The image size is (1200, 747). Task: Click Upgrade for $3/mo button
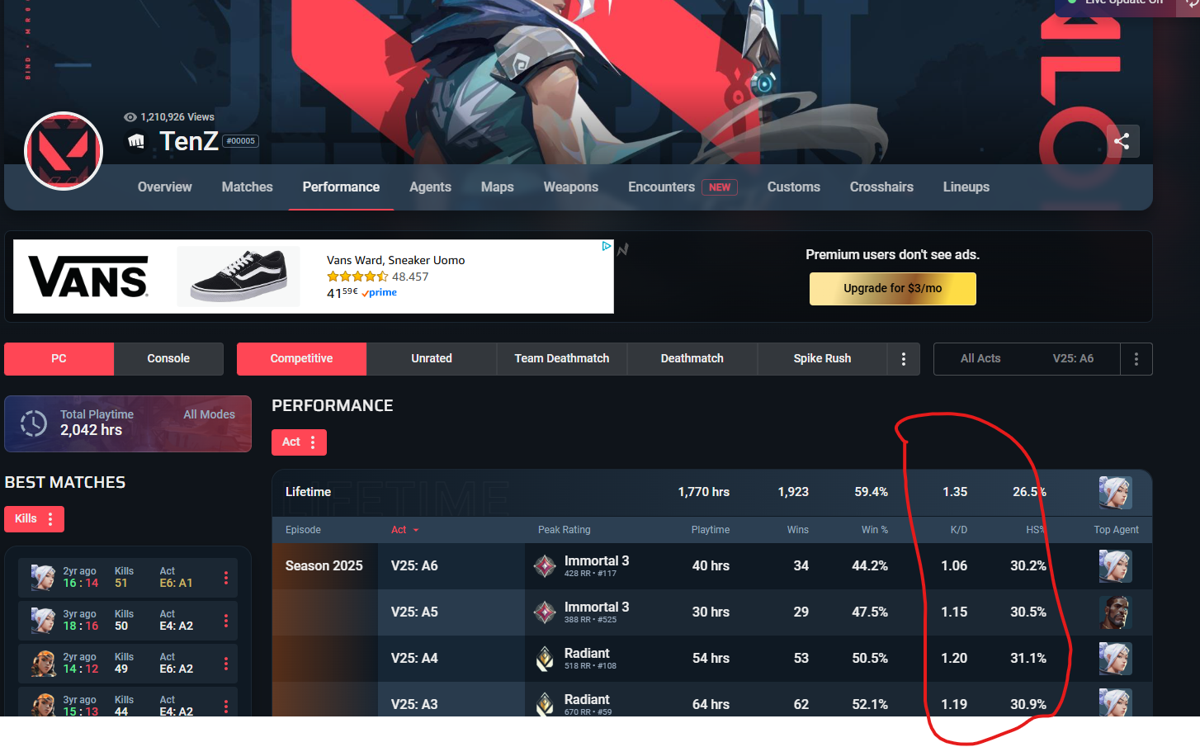(892, 289)
